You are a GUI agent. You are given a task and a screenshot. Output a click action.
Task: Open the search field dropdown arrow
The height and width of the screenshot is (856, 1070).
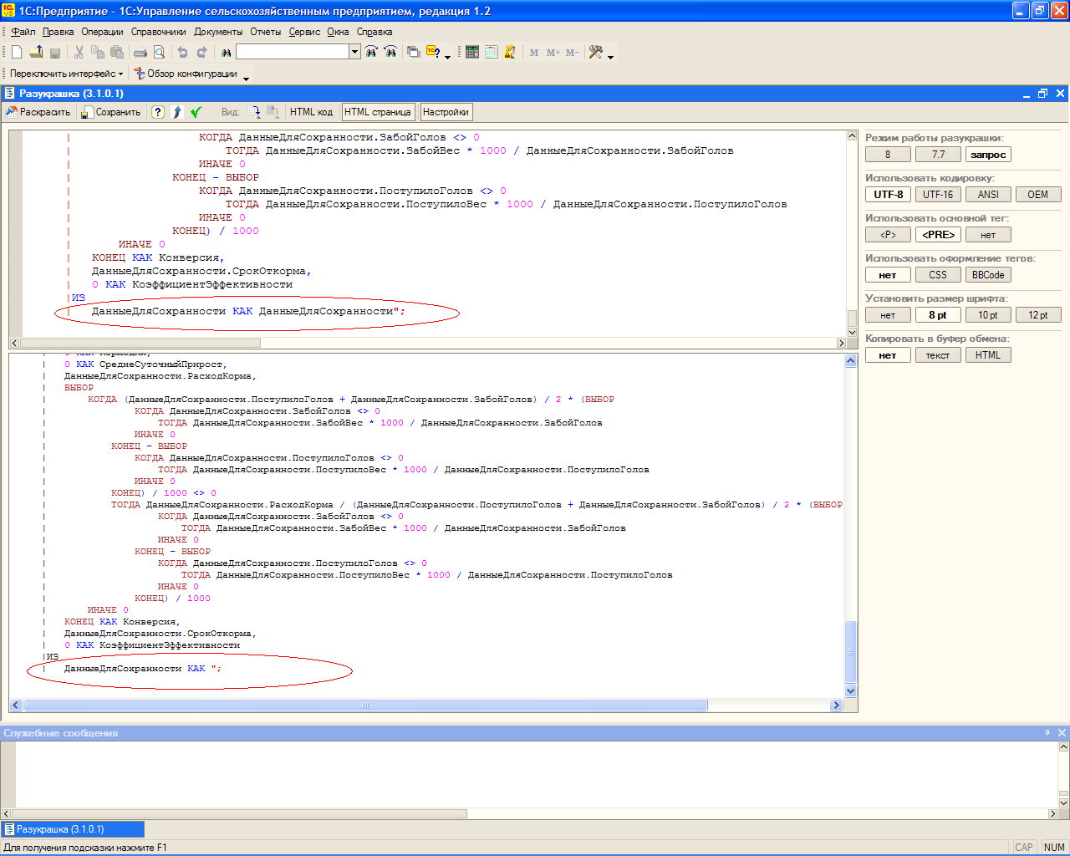click(354, 52)
